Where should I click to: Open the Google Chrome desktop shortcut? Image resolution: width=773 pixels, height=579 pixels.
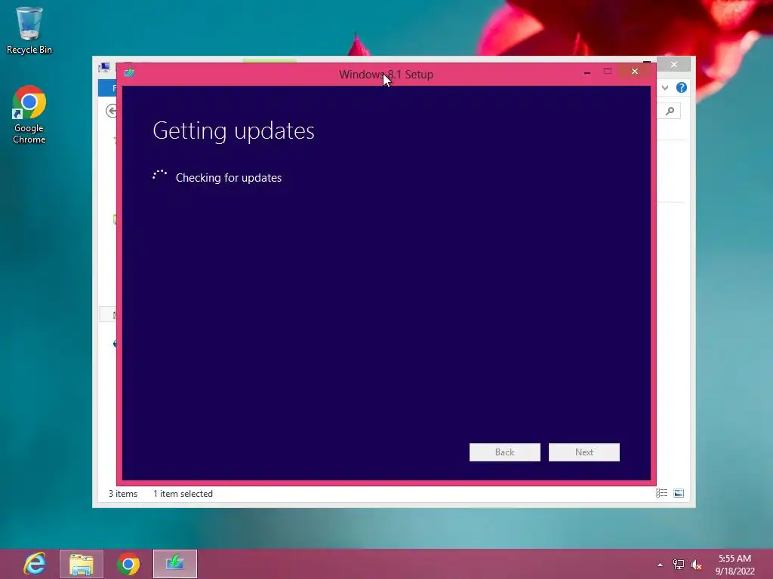pos(29,115)
